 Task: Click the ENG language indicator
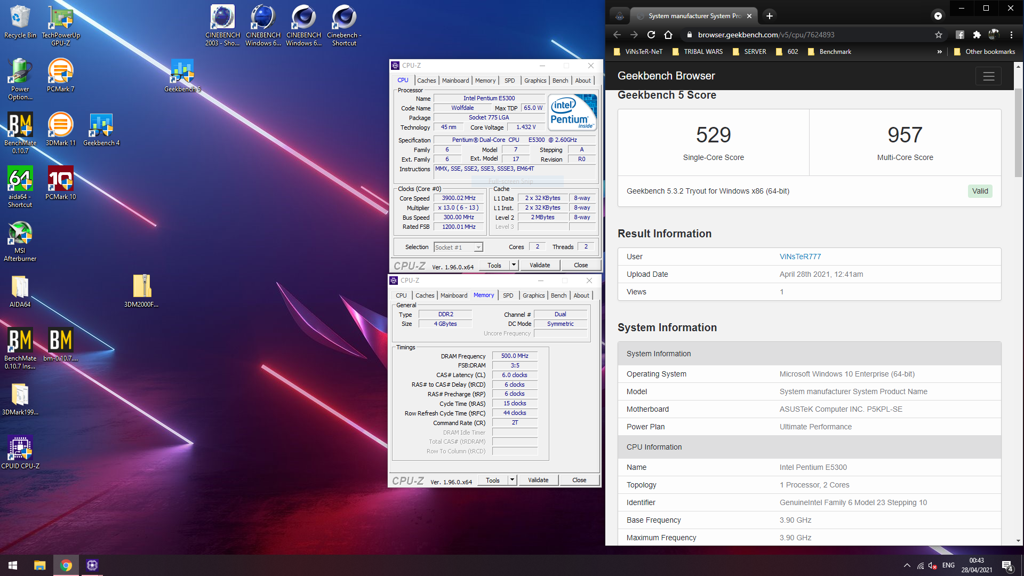[x=948, y=565]
